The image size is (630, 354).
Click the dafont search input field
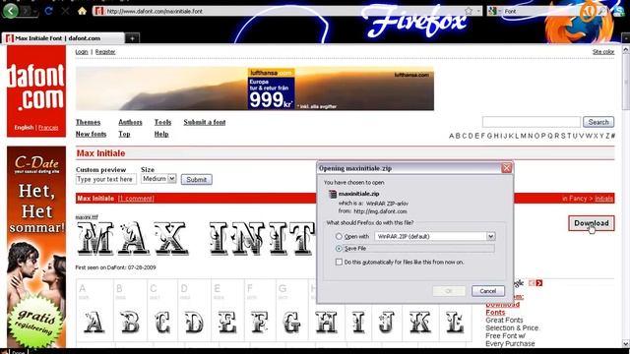(532, 122)
